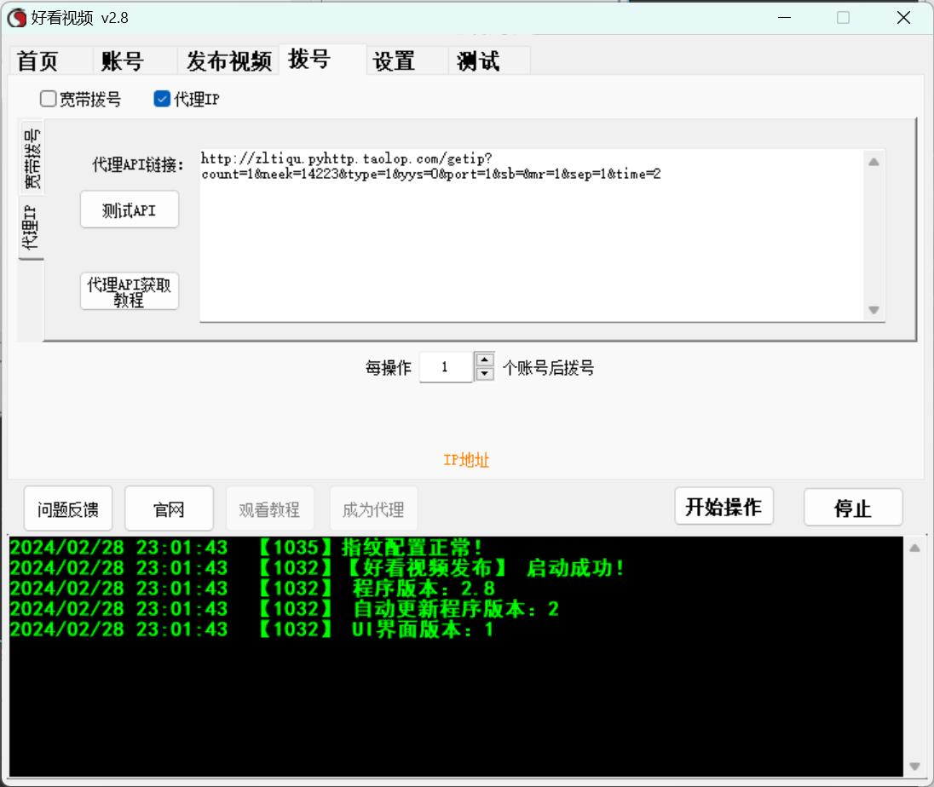
Task: Open the 官网 button
Action: pyautogui.click(x=170, y=509)
